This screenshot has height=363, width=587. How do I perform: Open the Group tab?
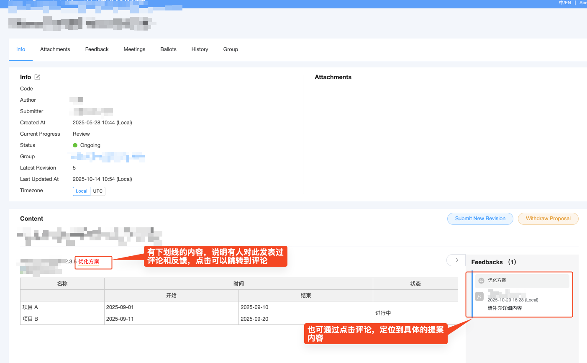pyautogui.click(x=231, y=49)
